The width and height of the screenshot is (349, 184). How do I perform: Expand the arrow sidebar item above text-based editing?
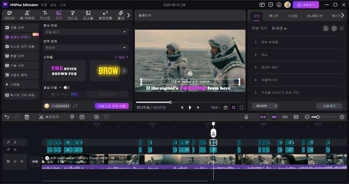tap(21, 85)
